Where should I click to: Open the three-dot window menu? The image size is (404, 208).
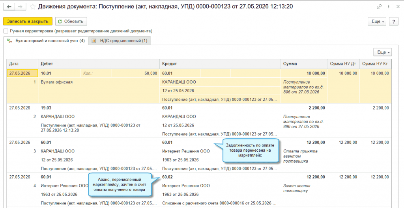tap(389, 7)
